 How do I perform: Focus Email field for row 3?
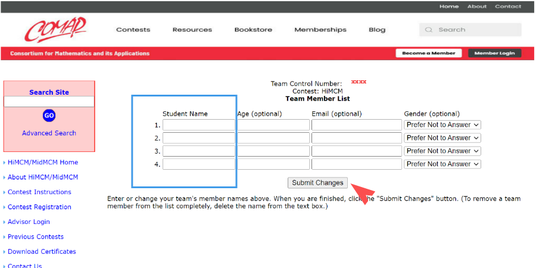click(x=357, y=151)
